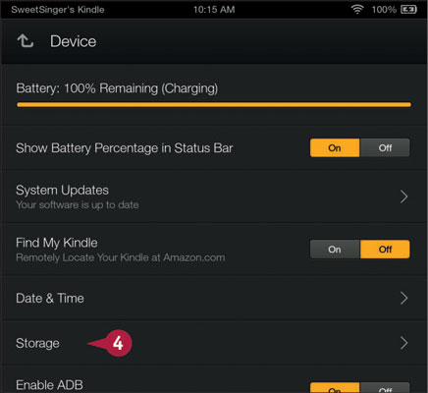The width and height of the screenshot is (428, 393).
Task: Switch Find My Kindle to Off
Action: pos(385,250)
